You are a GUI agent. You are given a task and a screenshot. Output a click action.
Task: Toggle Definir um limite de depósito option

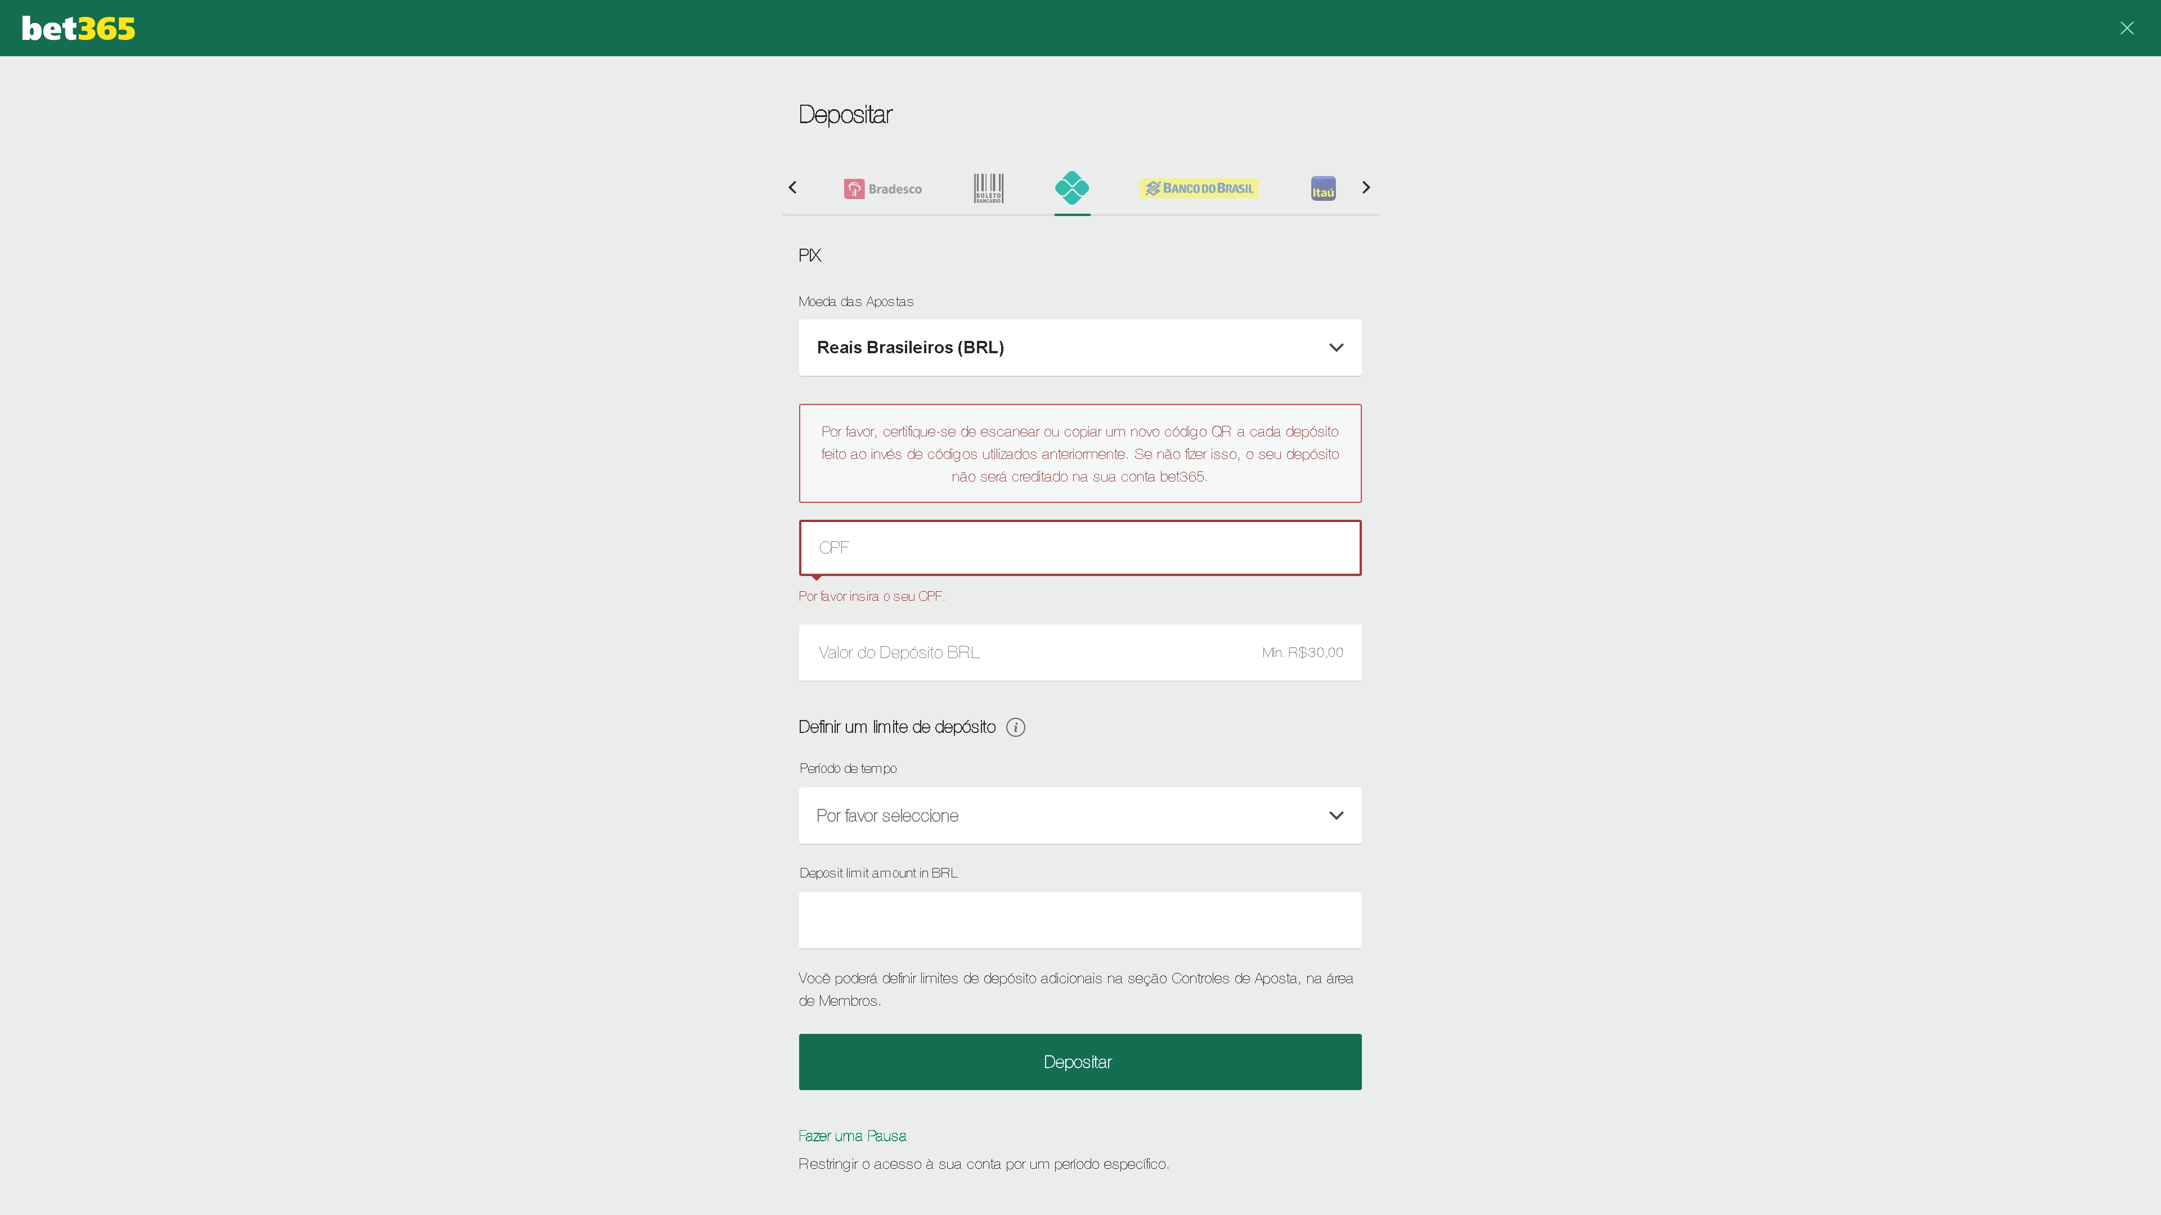point(1015,727)
